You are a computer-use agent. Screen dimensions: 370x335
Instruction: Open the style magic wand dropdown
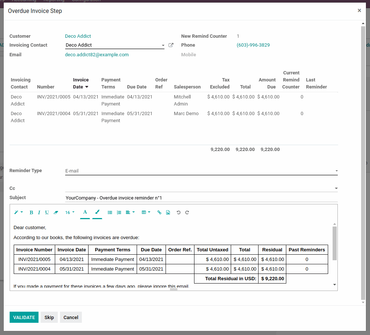(x=19, y=212)
